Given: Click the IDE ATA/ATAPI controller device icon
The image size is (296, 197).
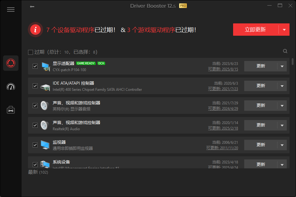Looking at the screenshot, I should click(45, 87).
